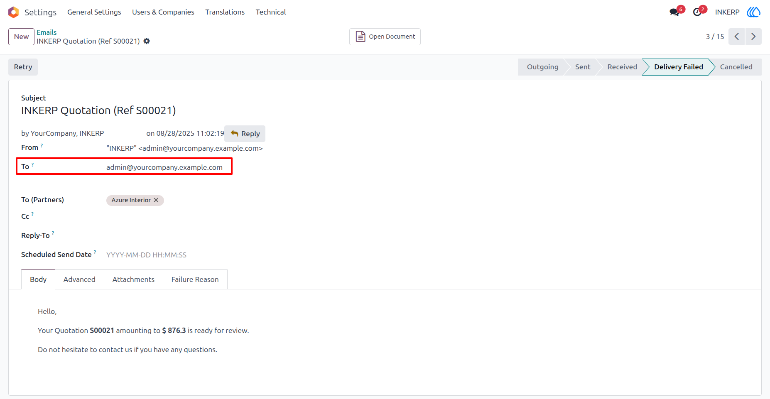The image size is (770, 399).
Task: Select the Delivery Failed status
Action: tap(678, 67)
